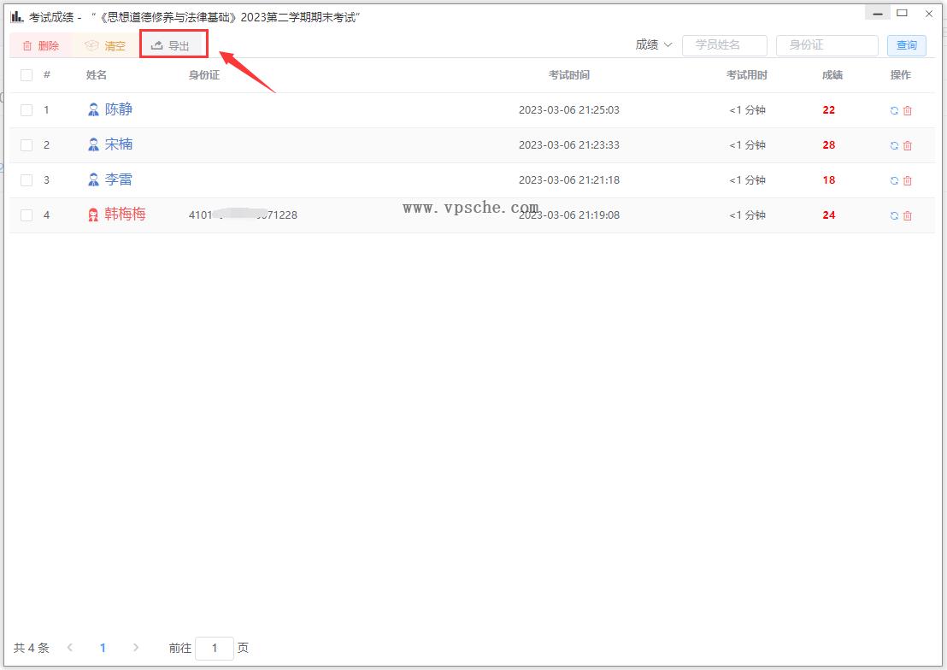
Task: Click the trash icon in 陈静's row
Action: click(x=908, y=110)
